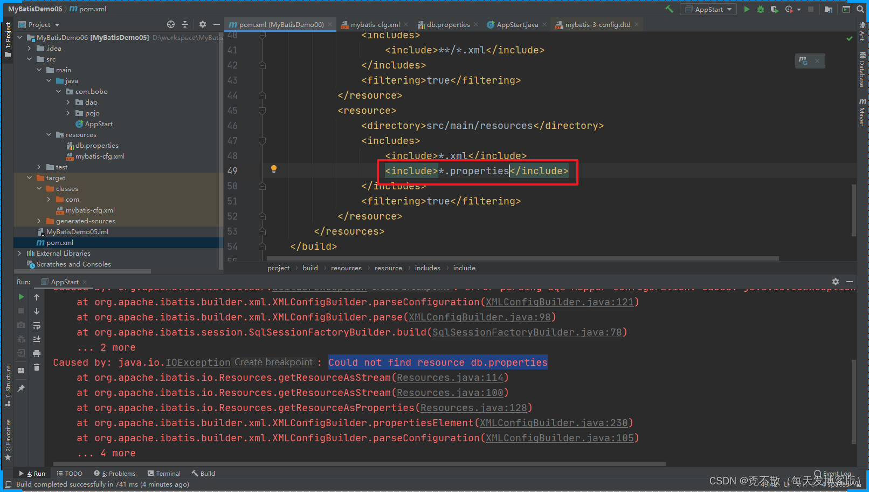Viewport: 869px width, 492px height.
Task: Open the Profiler run icon
Action: [789, 9]
